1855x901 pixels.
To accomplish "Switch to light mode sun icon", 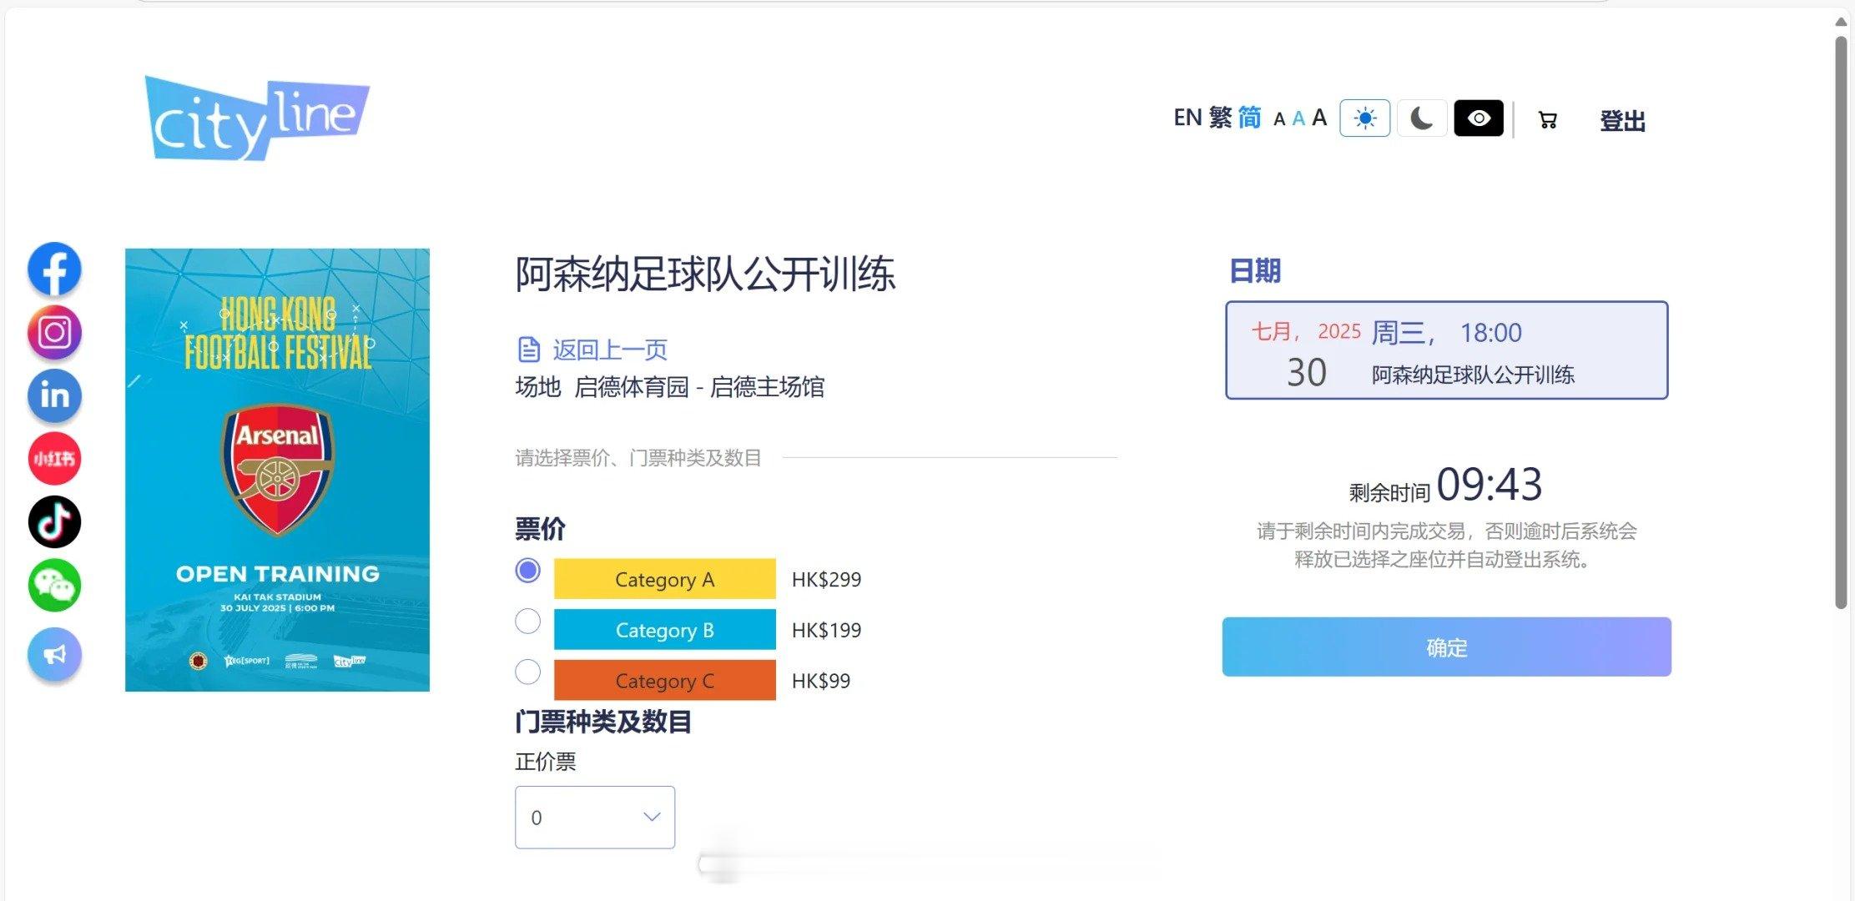I will click(1364, 118).
